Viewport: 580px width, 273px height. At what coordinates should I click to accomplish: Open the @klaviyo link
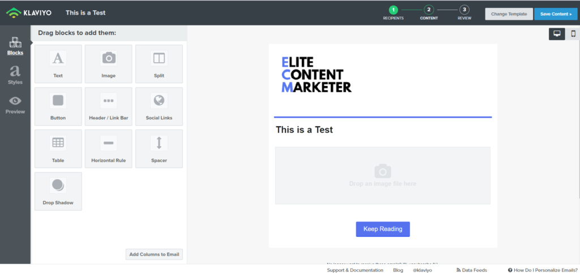pyautogui.click(x=422, y=270)
